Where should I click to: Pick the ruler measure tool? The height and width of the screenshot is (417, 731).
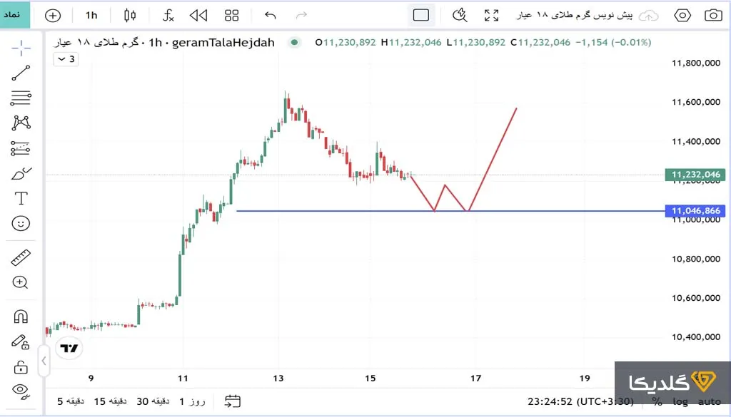pos(21,257)
